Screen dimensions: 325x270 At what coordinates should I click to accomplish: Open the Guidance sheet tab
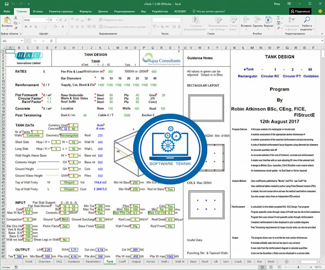pos(74,262)
